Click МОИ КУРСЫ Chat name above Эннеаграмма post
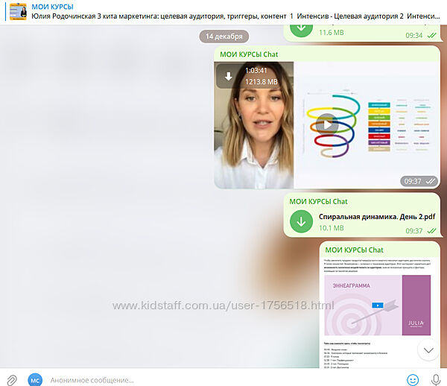The width and height of the screenshot is (447, 386). coord(354,250)
